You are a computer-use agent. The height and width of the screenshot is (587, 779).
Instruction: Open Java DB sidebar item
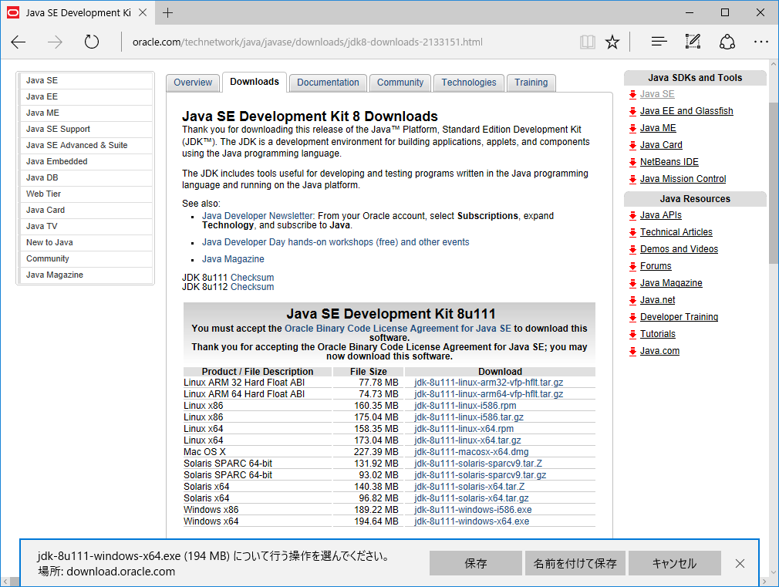pyautogui.click(x=86, y=177)
